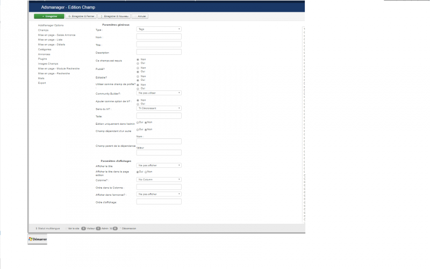Select Non for Ce champs est requis
This screenshot has width=430, height=269.
pos(138,60)
